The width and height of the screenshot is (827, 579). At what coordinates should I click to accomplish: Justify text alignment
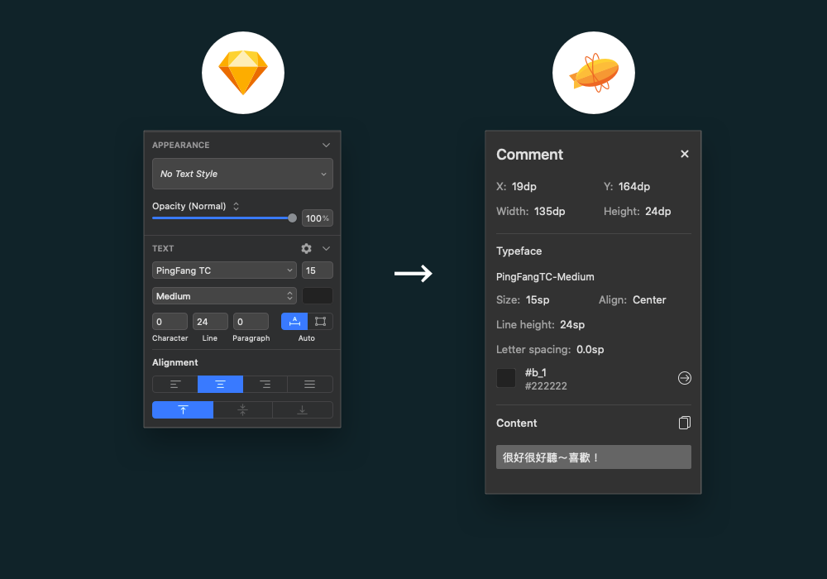tap(310, 385)
